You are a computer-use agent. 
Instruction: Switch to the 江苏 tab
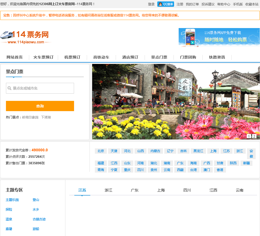point(82,190)
